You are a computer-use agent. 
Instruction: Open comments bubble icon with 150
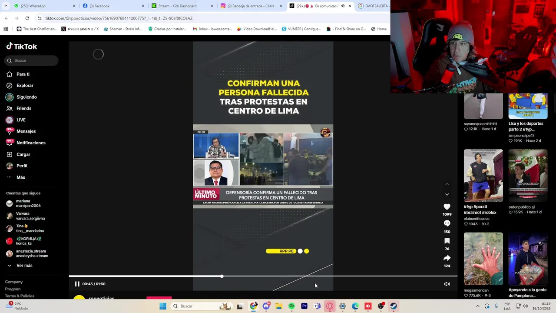(447, 223)
